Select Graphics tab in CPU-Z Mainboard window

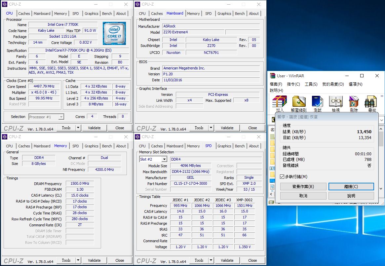coord(224,14)
